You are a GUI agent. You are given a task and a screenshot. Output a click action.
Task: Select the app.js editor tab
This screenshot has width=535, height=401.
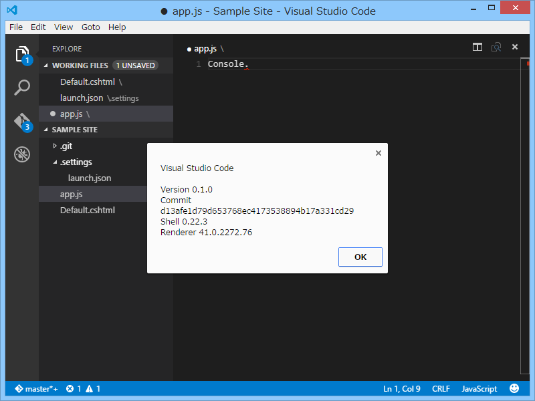pyautogui.click(x=204, y=48)
